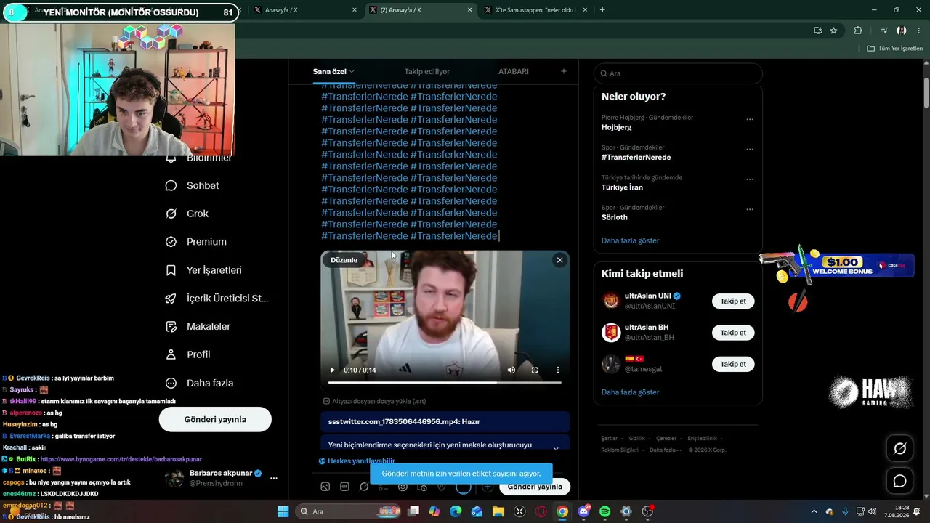Switch to the Takip ediliyor tab
Screen dimensions: 930x523
[427, 71]
